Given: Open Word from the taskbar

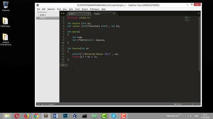Looking at the screenshot, I should pyautogui.click(x=56, y=116).
